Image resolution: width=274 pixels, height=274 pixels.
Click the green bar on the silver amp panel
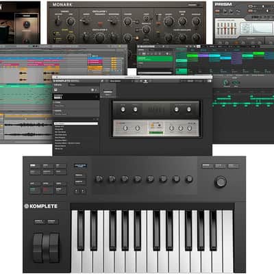[156, 132]
